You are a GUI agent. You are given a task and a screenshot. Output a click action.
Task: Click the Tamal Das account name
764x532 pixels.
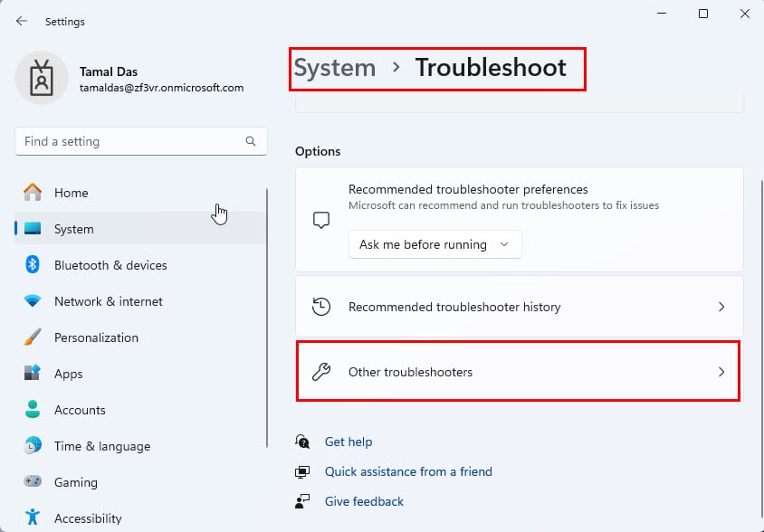point(109,71)
